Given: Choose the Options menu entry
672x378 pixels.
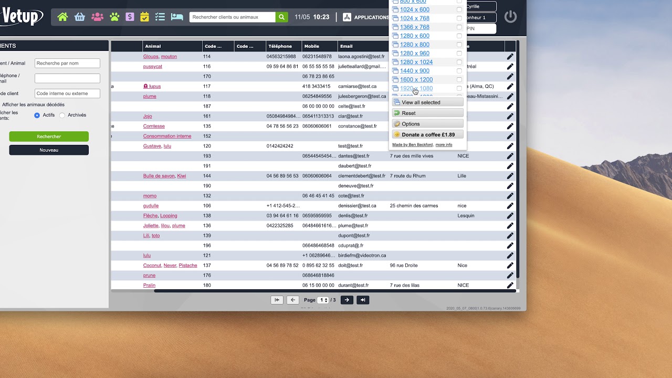Looking at the screenshot, I should pyautogui.click(x=427, y=124).
